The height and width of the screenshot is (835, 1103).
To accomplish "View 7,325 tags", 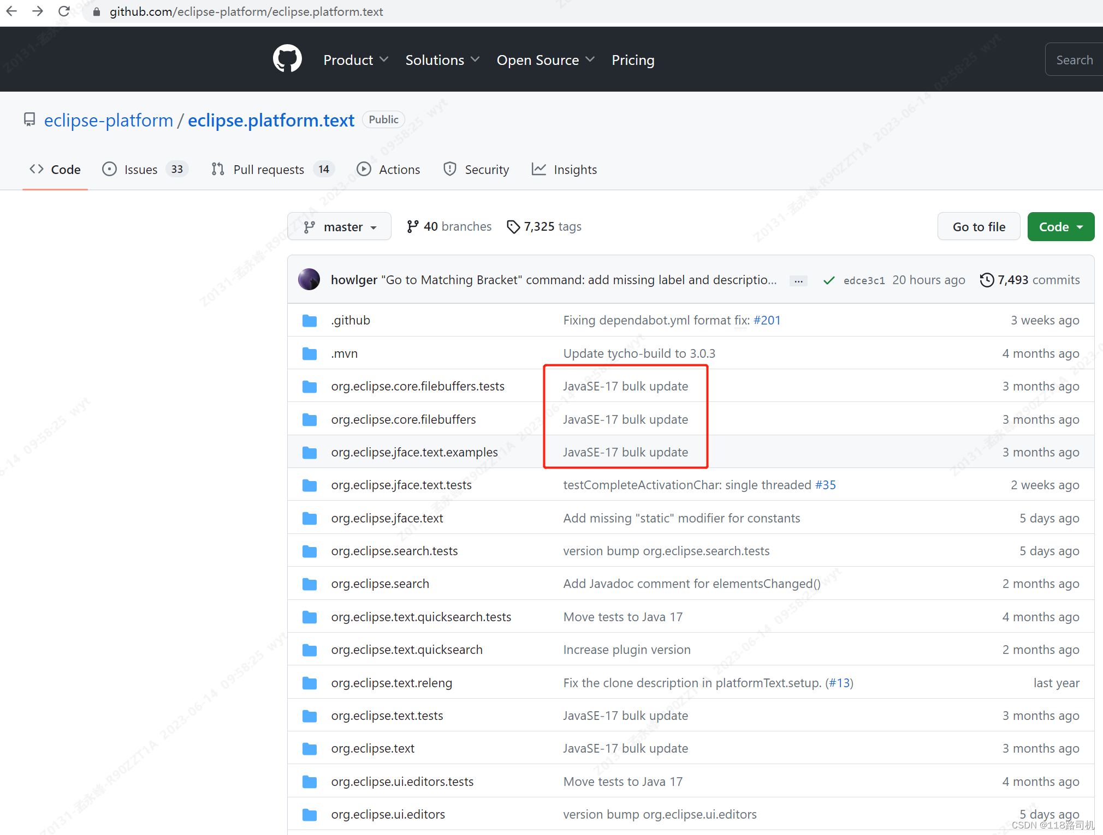I will 544,226.
